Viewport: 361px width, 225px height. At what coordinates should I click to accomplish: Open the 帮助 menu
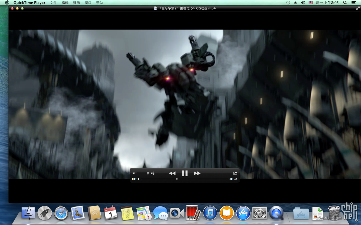coord(100,3)
